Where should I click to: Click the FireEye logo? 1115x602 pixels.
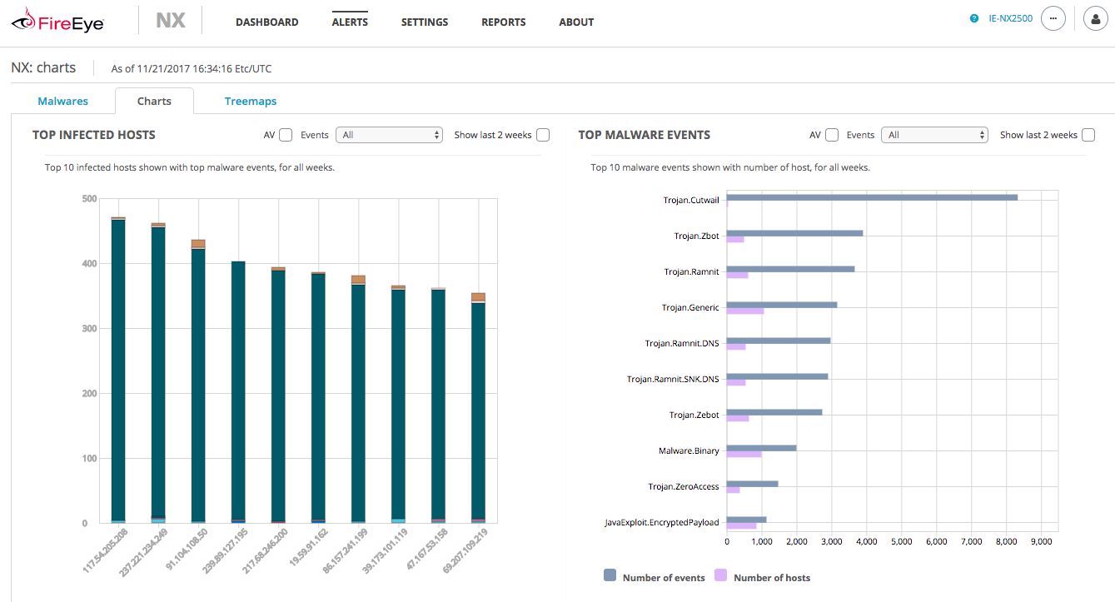(57, 22)
